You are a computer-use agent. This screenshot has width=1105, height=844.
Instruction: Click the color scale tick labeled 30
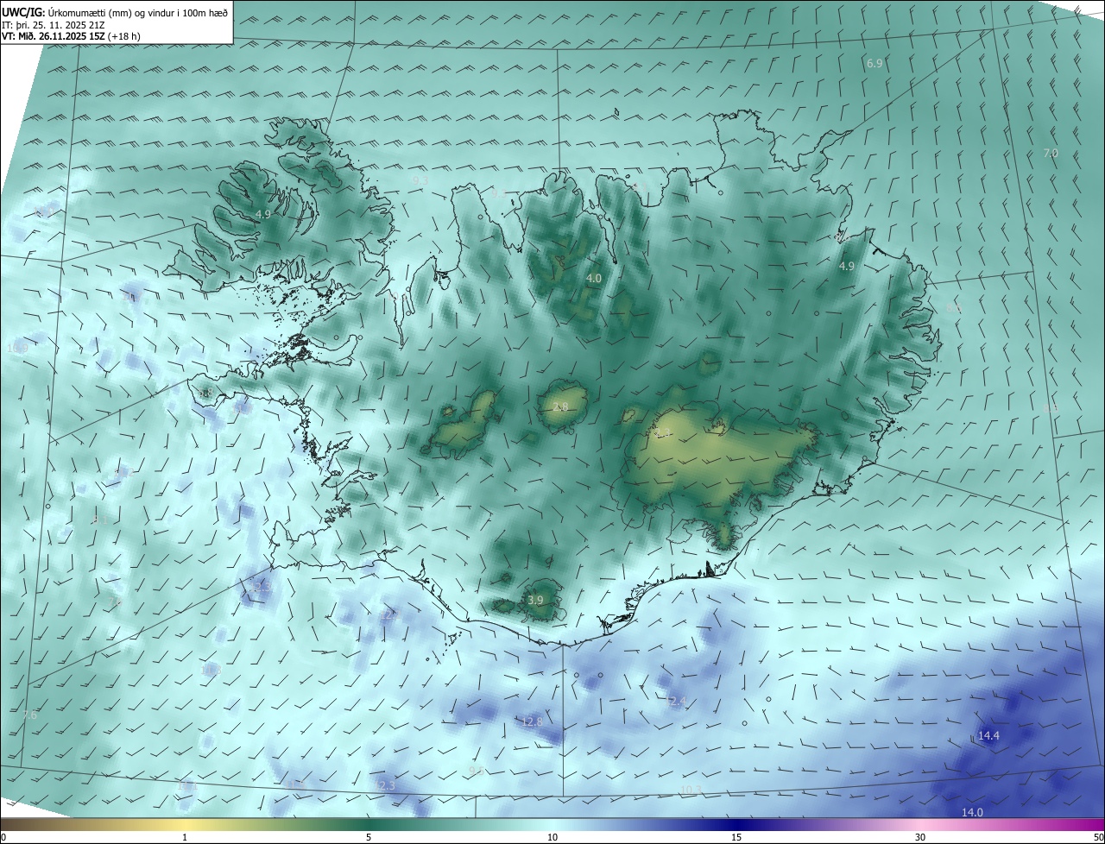point(920,837)
